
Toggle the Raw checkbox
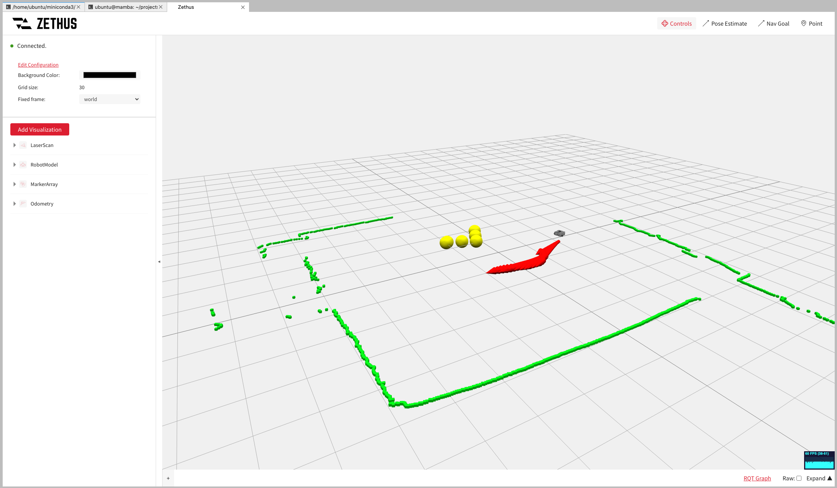point(799,478)
